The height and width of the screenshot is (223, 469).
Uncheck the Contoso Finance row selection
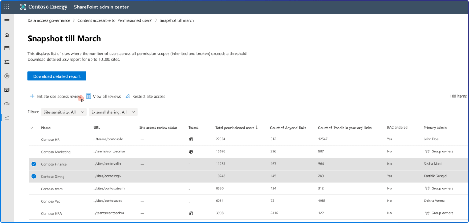(33, 164)
